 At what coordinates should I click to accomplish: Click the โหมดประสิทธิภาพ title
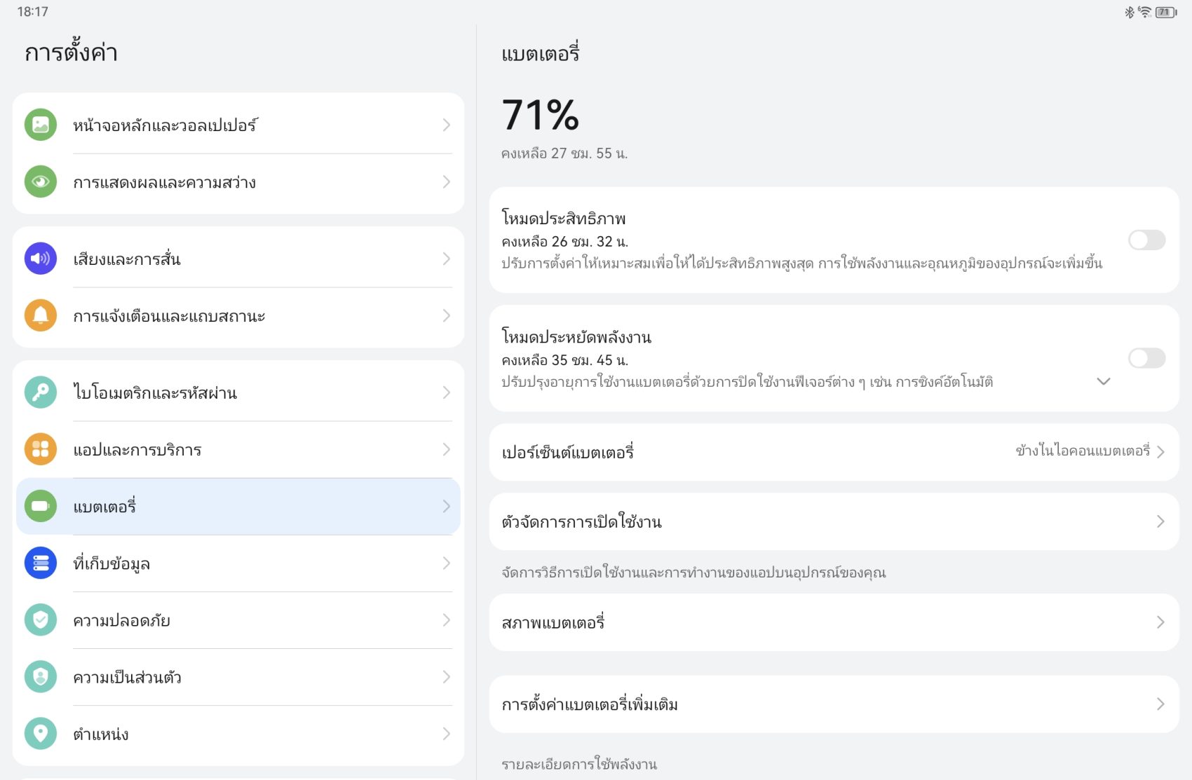[x=563, y=218]
